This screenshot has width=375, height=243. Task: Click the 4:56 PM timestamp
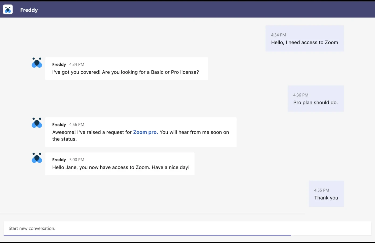click(x=77, y=124)
